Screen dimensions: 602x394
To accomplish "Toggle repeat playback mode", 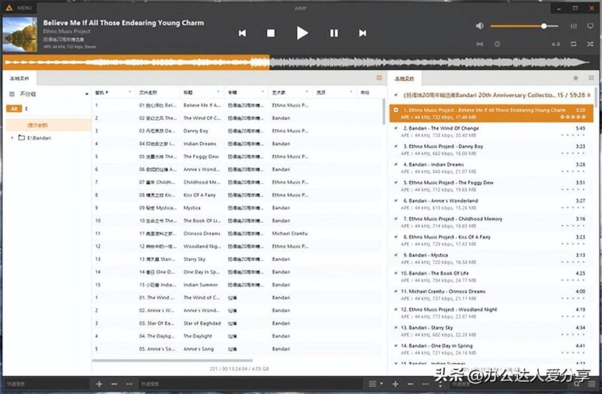I will click(574, 44).
